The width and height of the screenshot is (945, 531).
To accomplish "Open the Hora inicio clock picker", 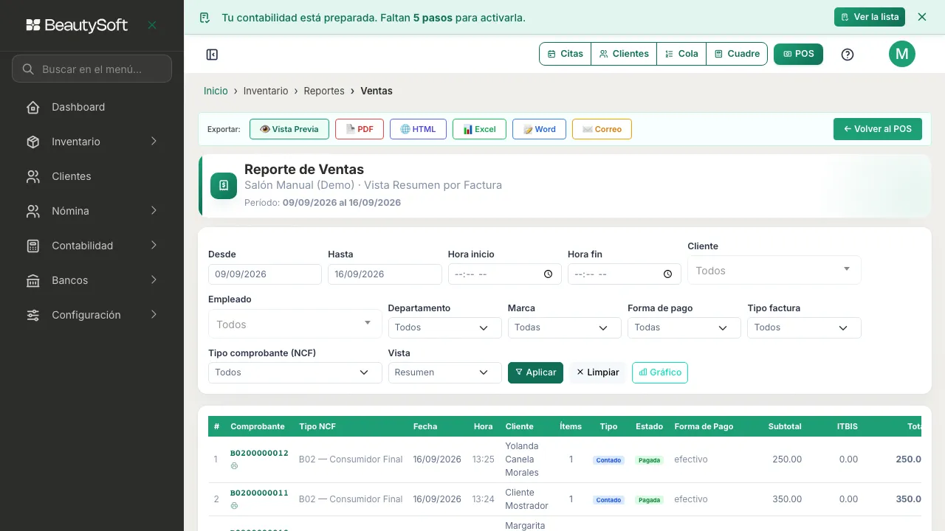I will [x=548, y=274].
